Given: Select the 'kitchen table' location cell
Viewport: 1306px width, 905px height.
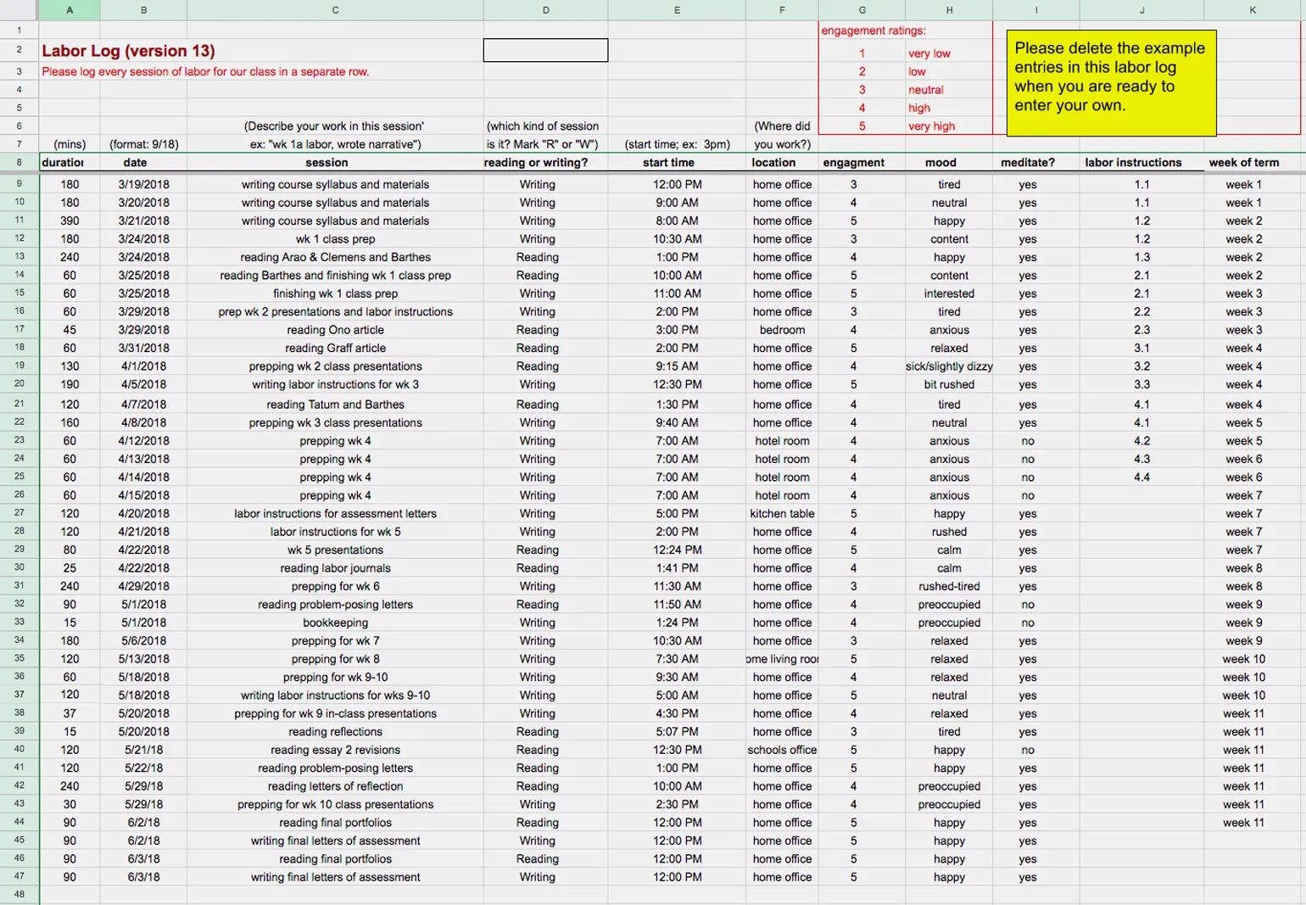Looking at the screenshot, I should click(x=782, y=514).
